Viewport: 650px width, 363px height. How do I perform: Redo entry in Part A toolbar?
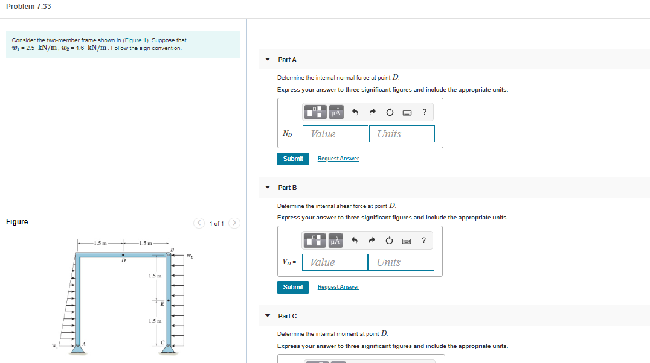372,112
